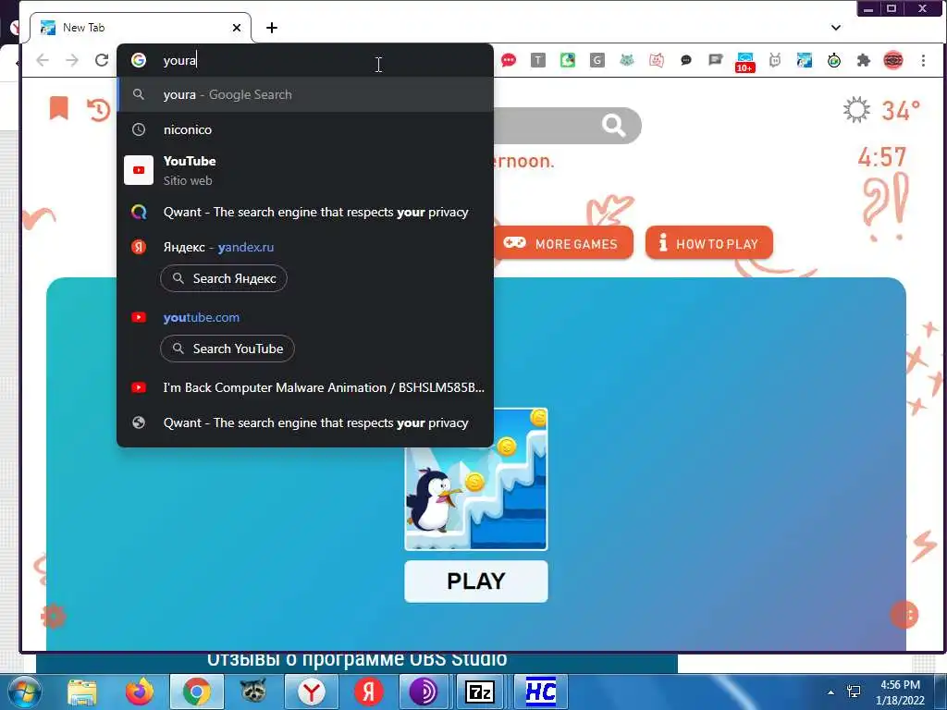Open the orange settings gear on the page

point(53,617)
